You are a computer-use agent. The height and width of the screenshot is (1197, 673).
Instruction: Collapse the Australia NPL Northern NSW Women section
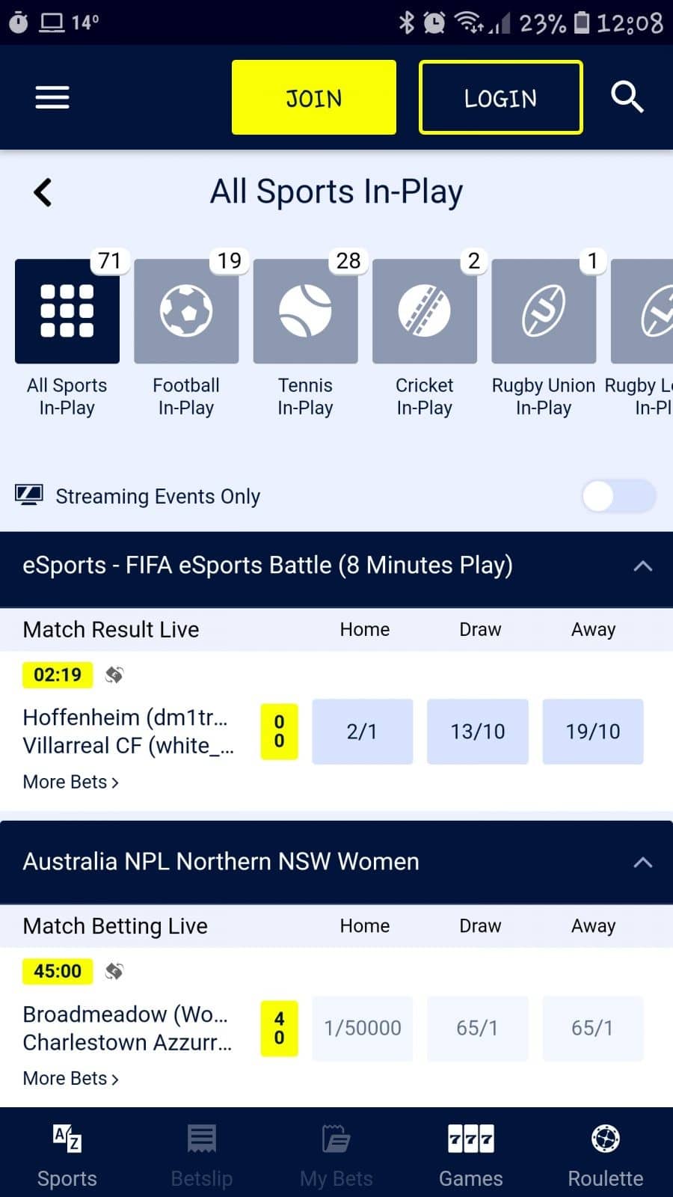(x=642, y=862)
